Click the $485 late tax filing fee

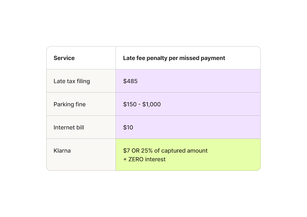click(130, 81)
